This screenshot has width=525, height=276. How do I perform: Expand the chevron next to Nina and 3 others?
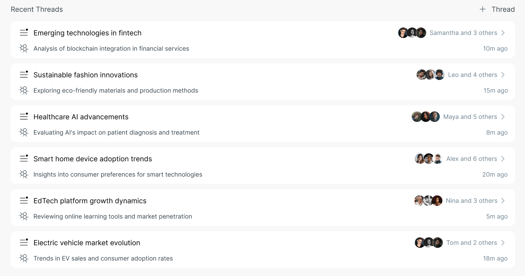pos(503,201)
